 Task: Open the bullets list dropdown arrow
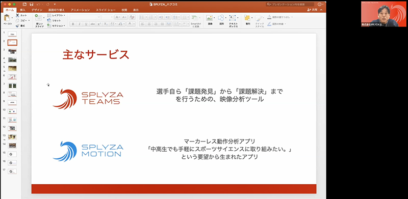pyautogui.click(x=146, y=17)
